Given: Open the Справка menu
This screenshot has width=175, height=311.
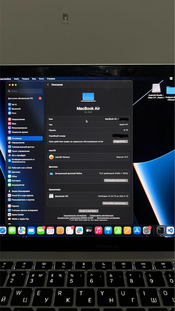Looking at the screenshot, I should click(51, 79).
